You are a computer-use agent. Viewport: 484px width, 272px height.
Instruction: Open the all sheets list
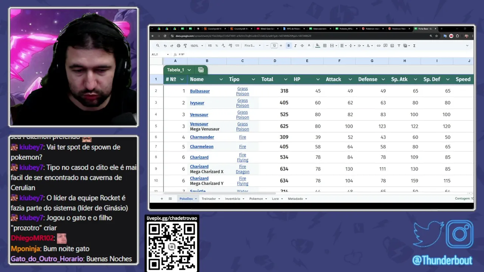(170, 199)
